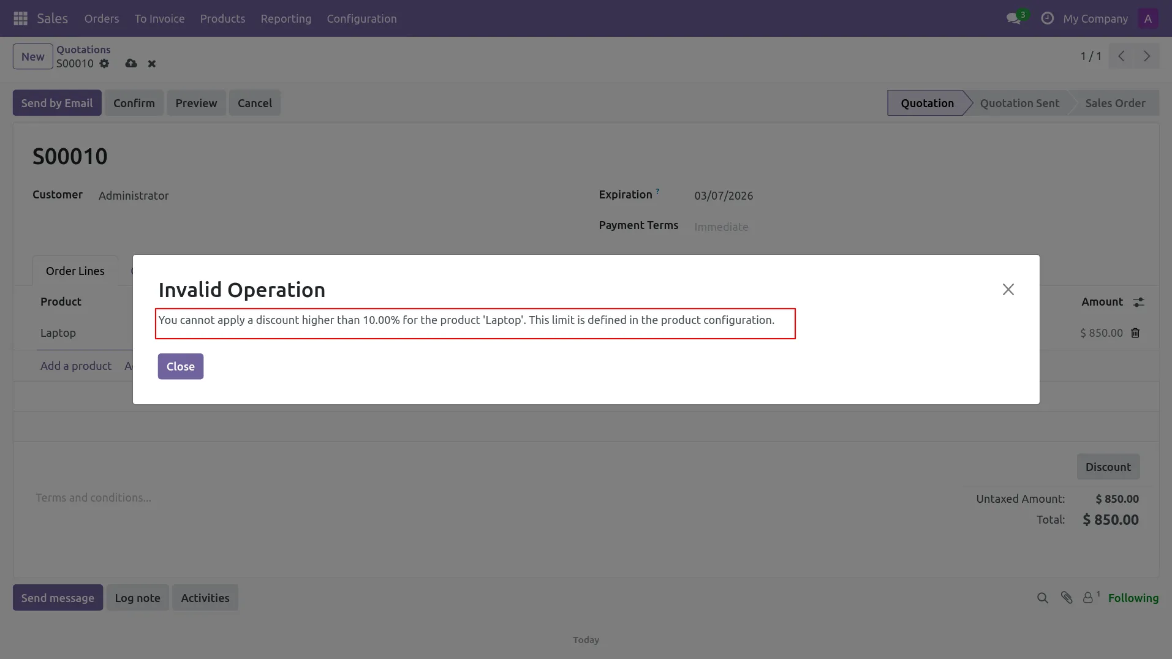Dismiss the error dialog with the X
The height and width of the screenshot is (659, 1172).
[x=1008, y=289]
